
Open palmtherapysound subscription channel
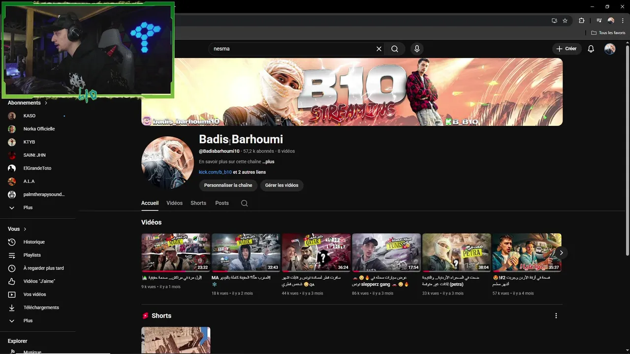pyautogui.click(x=37, y=194)
